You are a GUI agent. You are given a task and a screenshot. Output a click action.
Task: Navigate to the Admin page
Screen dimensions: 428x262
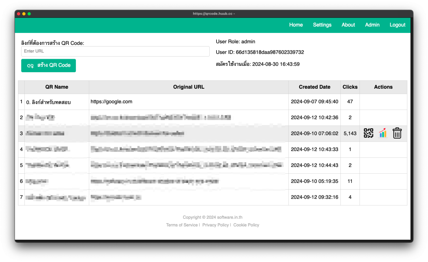(372, 25)
